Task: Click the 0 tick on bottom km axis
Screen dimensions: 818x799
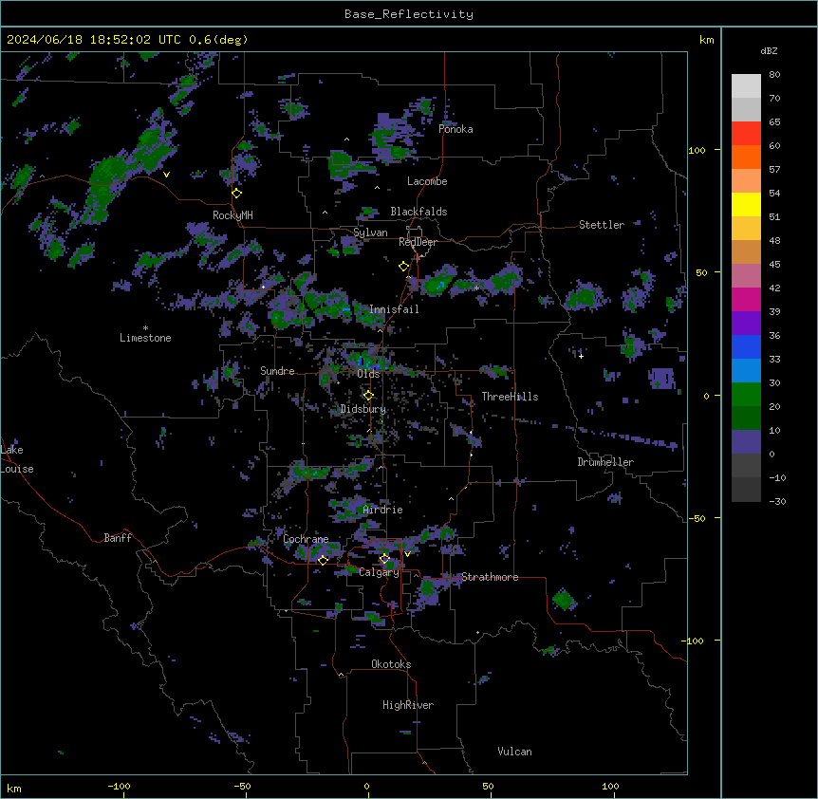Action: click(366, 787)
